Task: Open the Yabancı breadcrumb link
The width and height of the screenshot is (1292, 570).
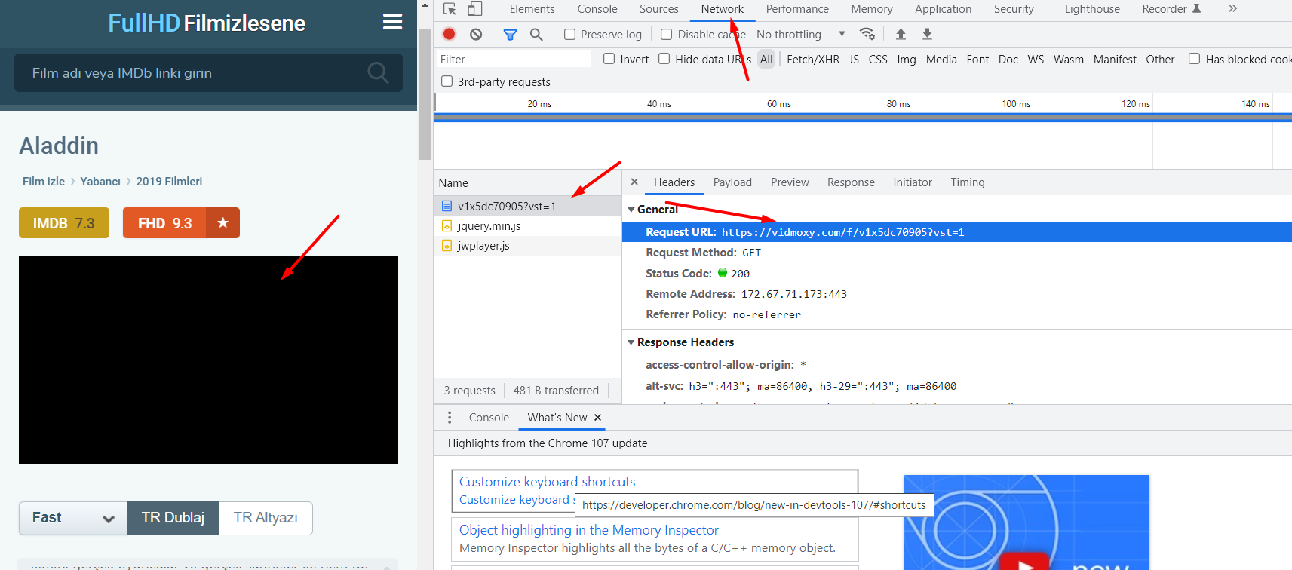Action: pyautogui.click(x=100, y=182)
